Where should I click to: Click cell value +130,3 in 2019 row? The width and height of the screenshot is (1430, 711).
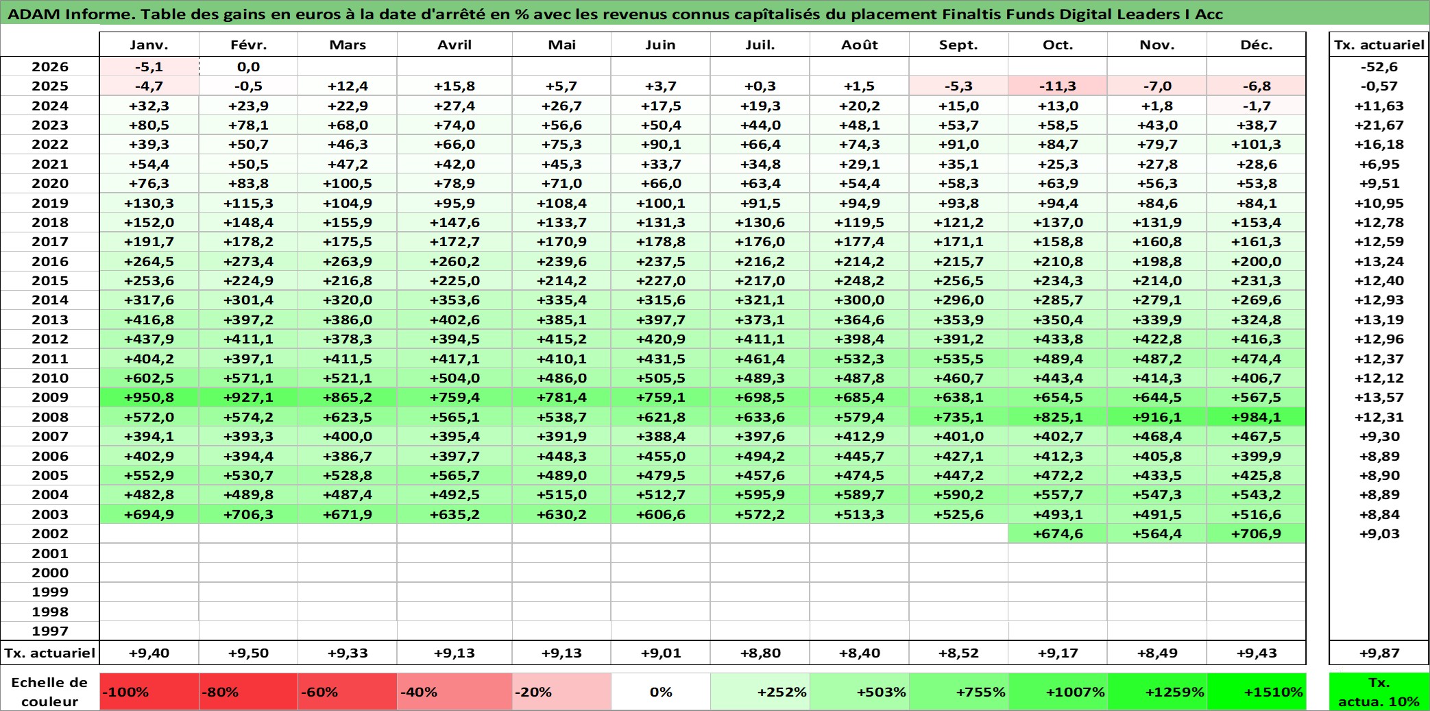click(149, 203)
